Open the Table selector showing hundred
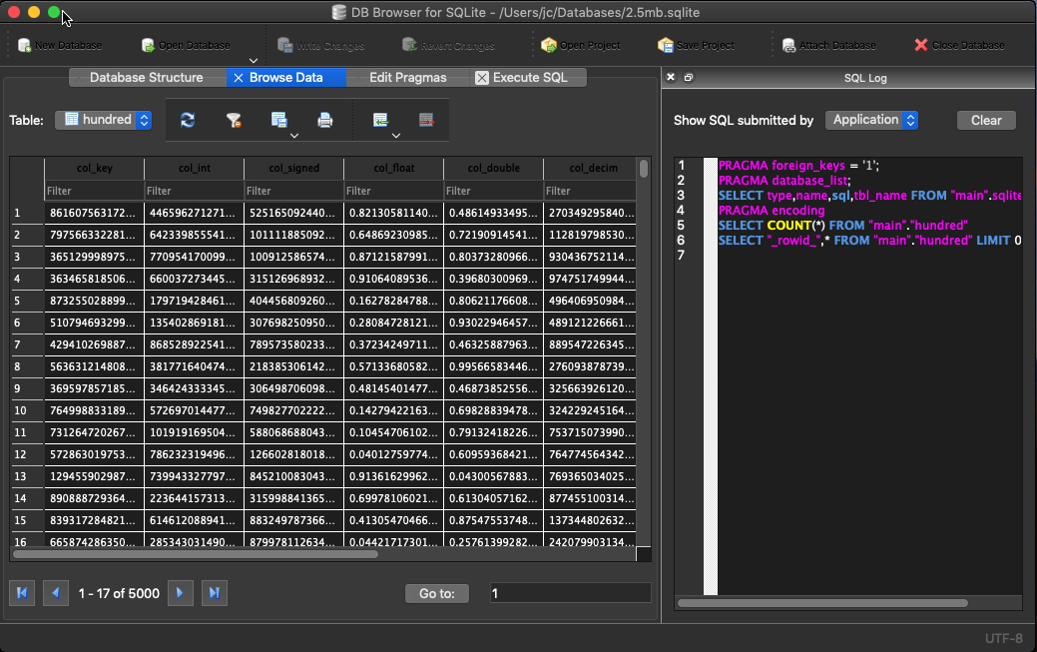 [103, 120]
